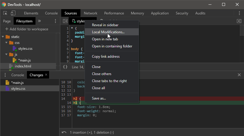The height and width of the screenshot is (136, 244).
Task: Click the pretty print braces icon
Action: [65, 67]
